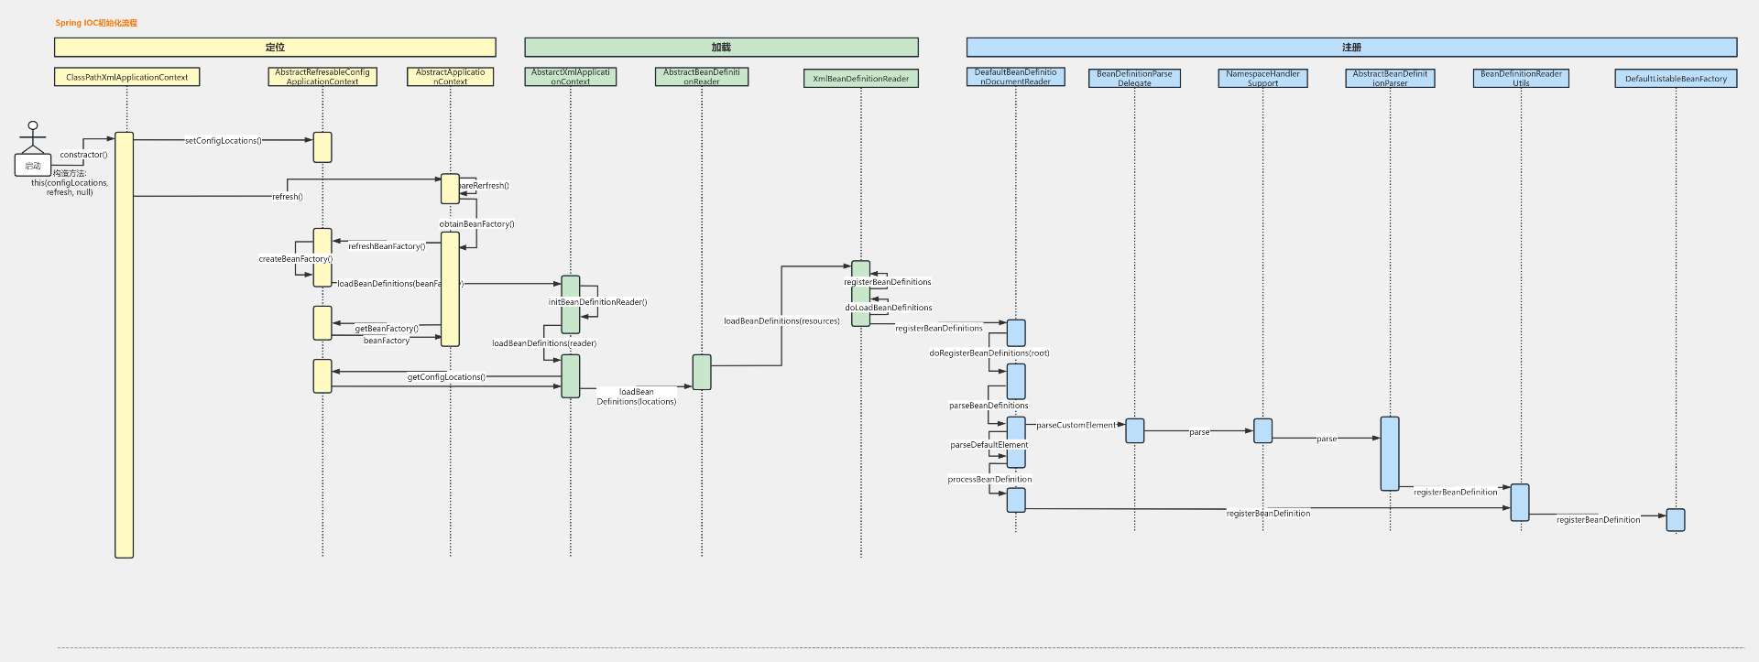Select the parseCustomElement message label
The width and height of the screenshot is (1759, 662).
click(x=1076, y=426)
